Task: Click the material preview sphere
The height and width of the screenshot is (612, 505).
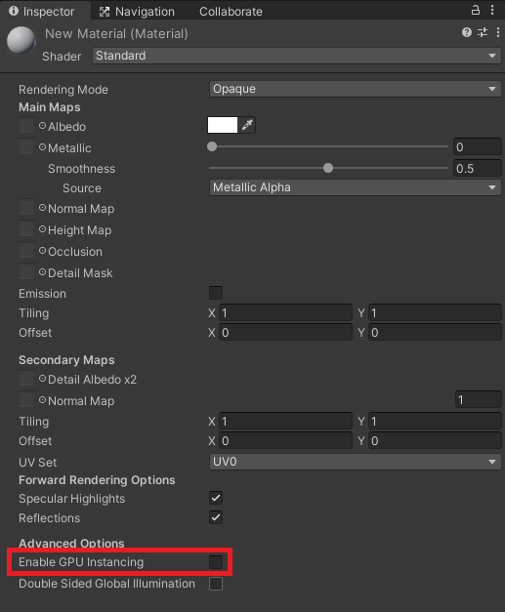Action: tap(21, 40)
